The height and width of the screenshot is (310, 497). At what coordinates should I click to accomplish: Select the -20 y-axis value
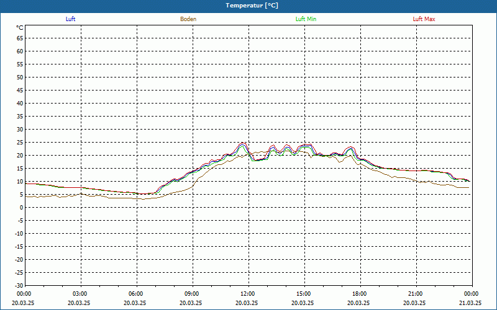tap(19, 259)
